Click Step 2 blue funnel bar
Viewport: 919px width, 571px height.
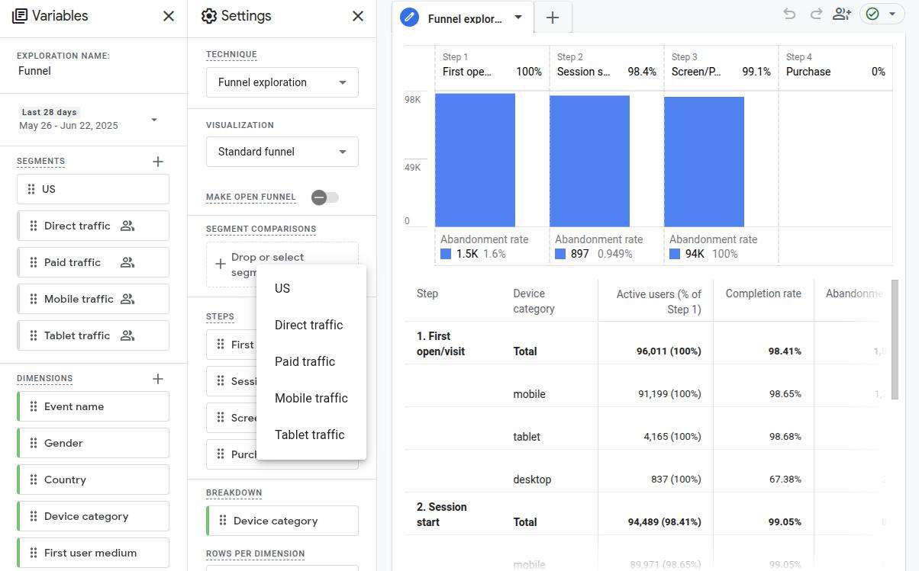coord(589,161)
